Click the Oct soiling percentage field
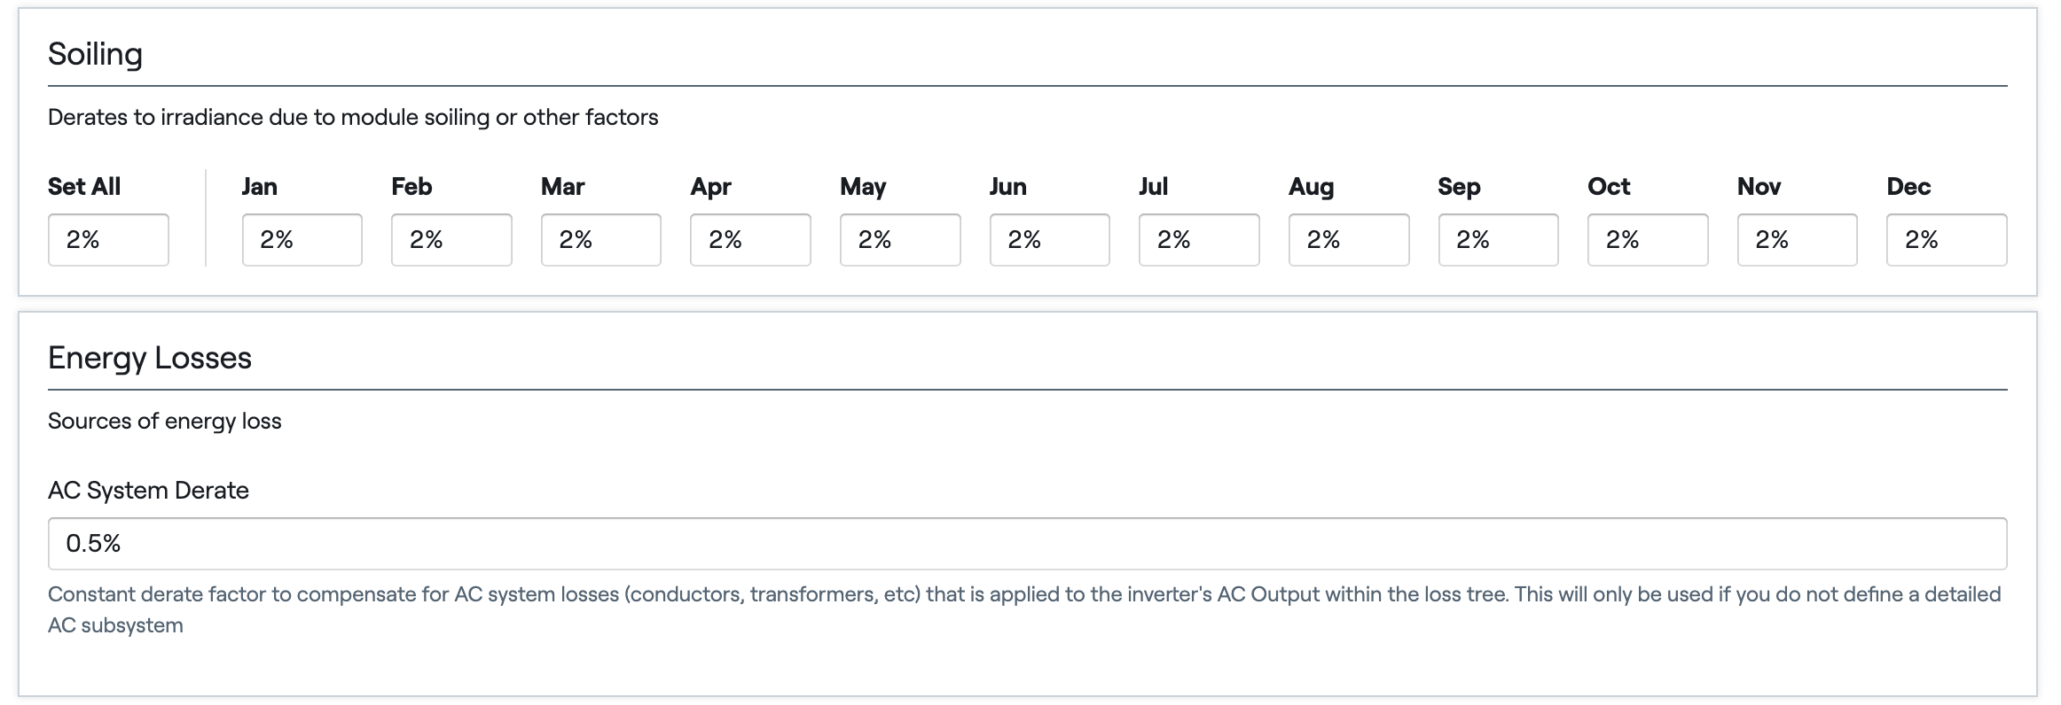The width and height of the screenshot is (2061, 705). tap(1648, 239)
